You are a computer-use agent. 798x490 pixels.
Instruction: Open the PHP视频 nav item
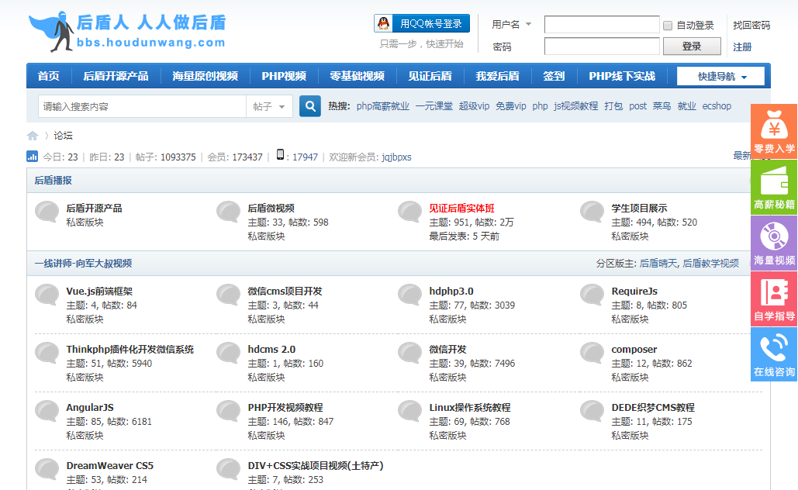tap(284, 76)
